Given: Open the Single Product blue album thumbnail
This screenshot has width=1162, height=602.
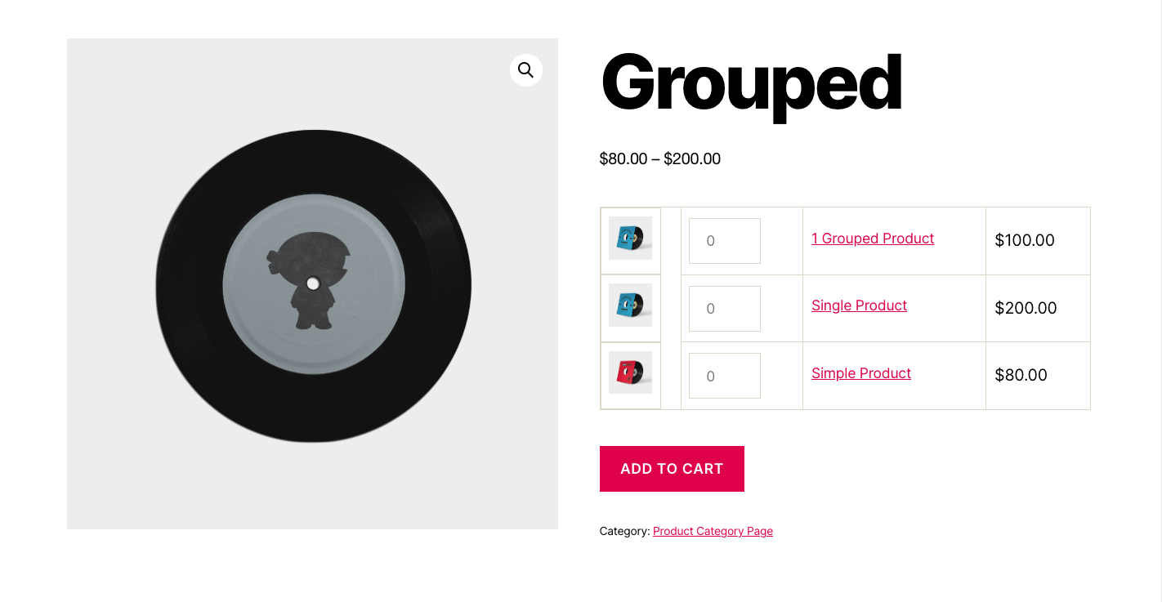Looking at the screenshot, I should (x=630, y=305).
